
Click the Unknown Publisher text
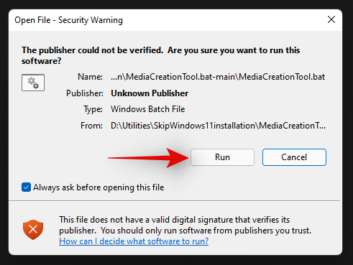coord(150,93)
